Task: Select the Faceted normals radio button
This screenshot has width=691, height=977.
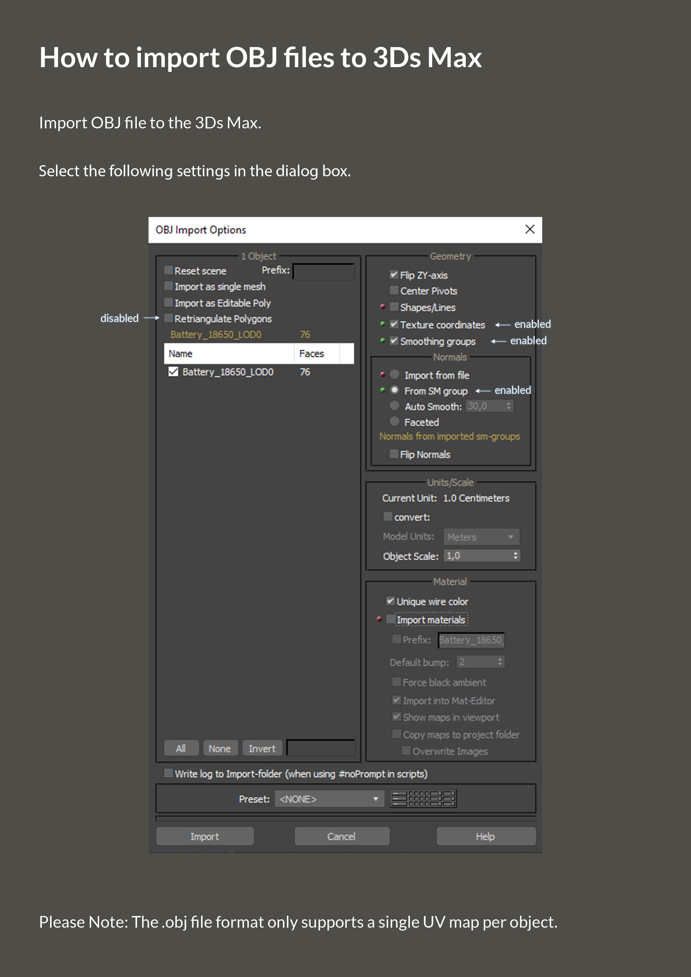Action: point(395,421)
